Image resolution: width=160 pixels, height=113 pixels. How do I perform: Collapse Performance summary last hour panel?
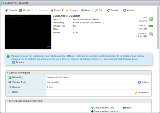point(7,101)
